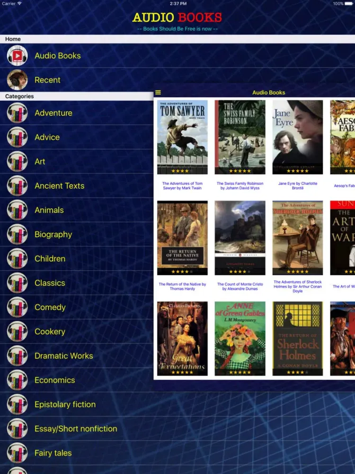The width and height of the screenshot is (355, 474).
Task: Tap the Fairy tales category icon
Action: (17, 453)
